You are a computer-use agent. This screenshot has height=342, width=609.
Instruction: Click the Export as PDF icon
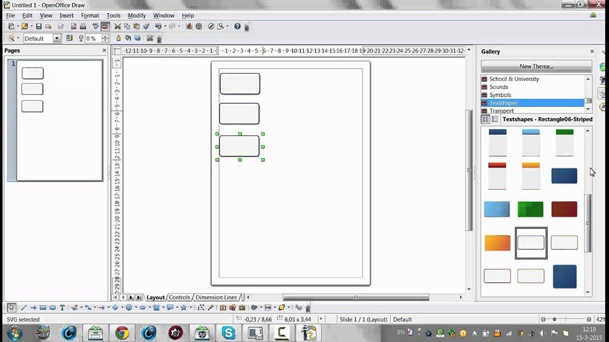pos(73,26)
